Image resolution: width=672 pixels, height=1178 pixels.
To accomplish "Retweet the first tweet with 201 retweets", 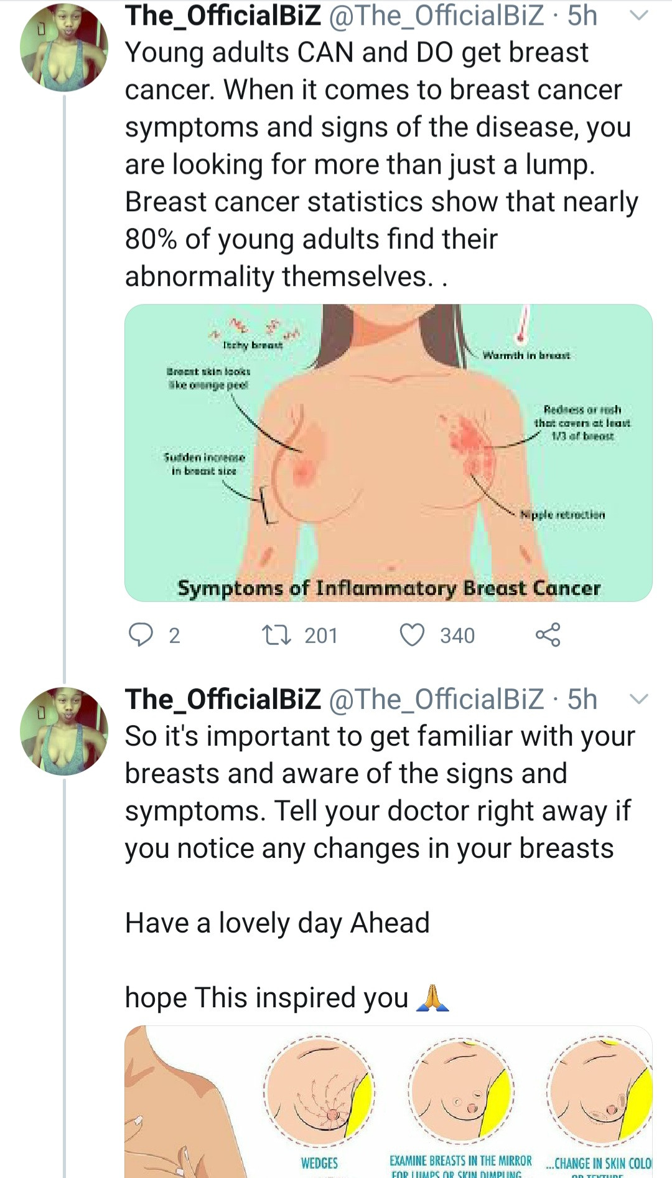I will 276,635.
